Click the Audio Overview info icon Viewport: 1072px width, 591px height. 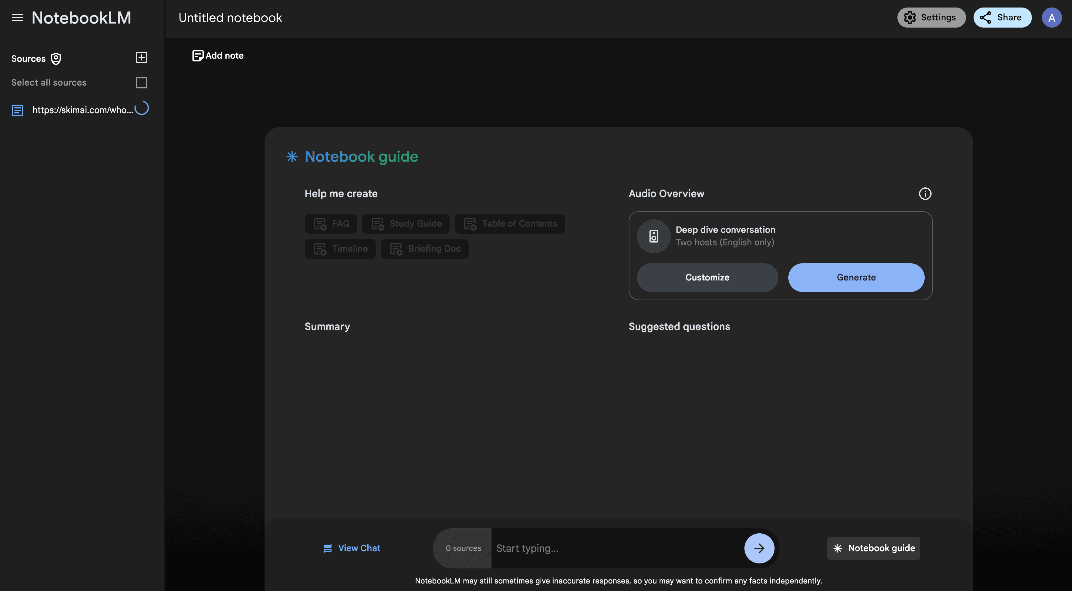pyautogui.click(x=925, y=193)
